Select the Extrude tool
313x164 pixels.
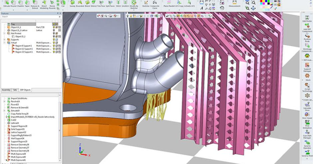click(7, 4)
